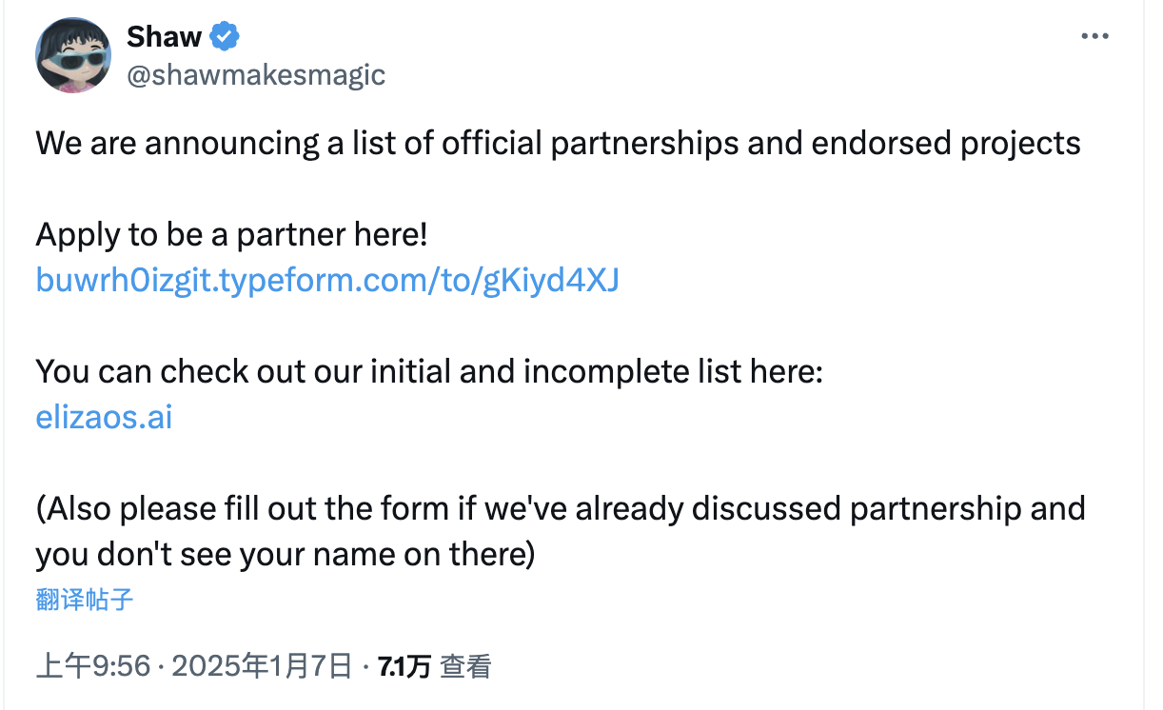
Task: Click the blue verified badge beside Shaw
Action: point(225,37)
